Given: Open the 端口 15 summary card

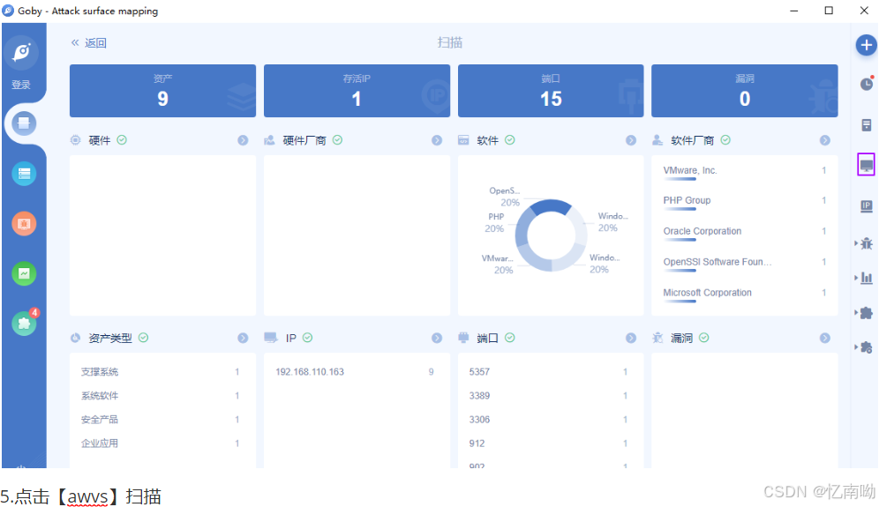Looking at the screenshot, I should tap(551, 91).
